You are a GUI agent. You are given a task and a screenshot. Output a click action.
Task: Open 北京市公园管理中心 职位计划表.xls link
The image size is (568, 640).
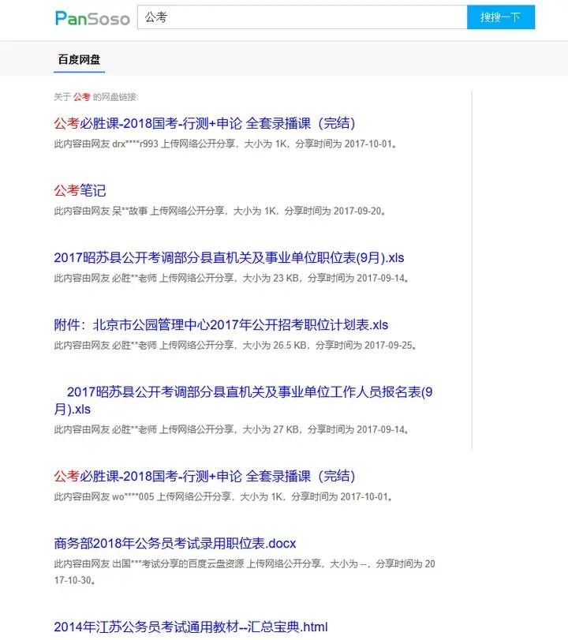(x=221, y=324)
